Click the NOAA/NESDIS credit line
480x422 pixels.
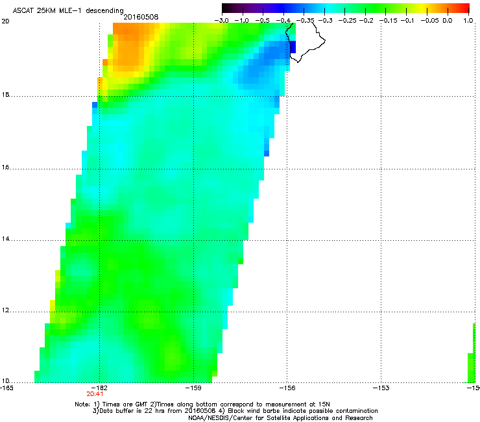[280, 418]
